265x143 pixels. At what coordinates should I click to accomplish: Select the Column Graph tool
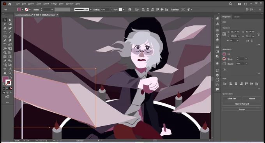10,65
